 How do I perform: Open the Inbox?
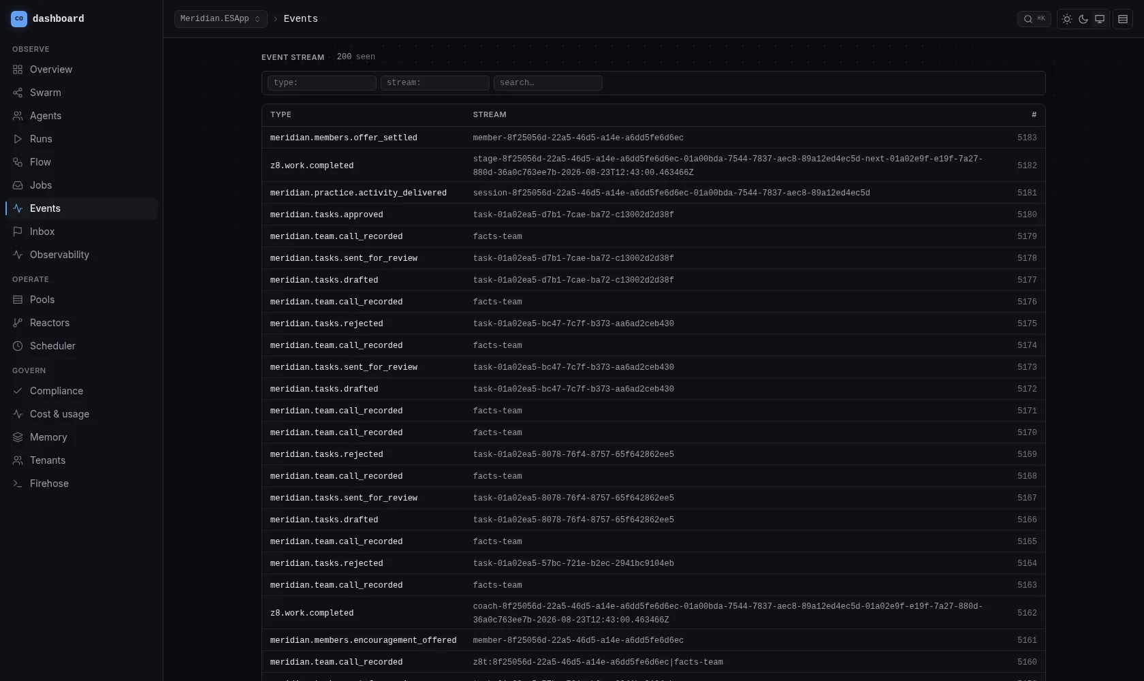82,232
